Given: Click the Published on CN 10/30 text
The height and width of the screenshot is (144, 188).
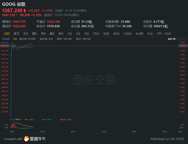Looking at the screenshot, I should (167, 139).
